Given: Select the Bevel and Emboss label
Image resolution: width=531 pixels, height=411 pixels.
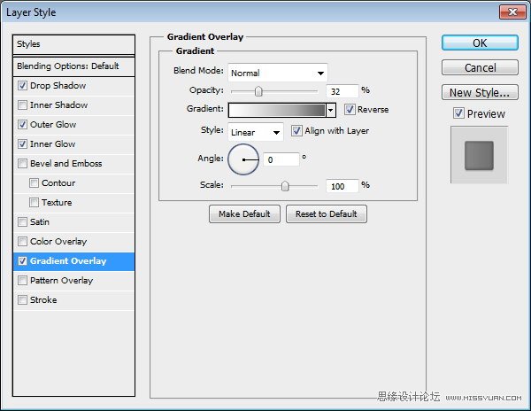Looking at the screenshot, I should point(66,164).
